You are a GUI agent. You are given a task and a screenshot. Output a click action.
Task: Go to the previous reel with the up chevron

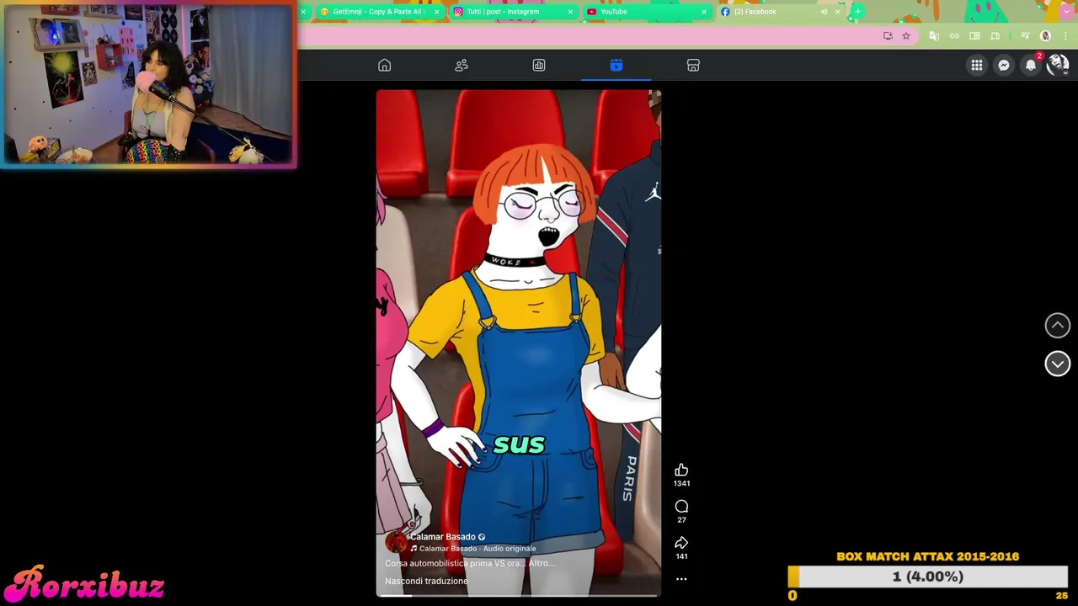(x=1058, y=326)
